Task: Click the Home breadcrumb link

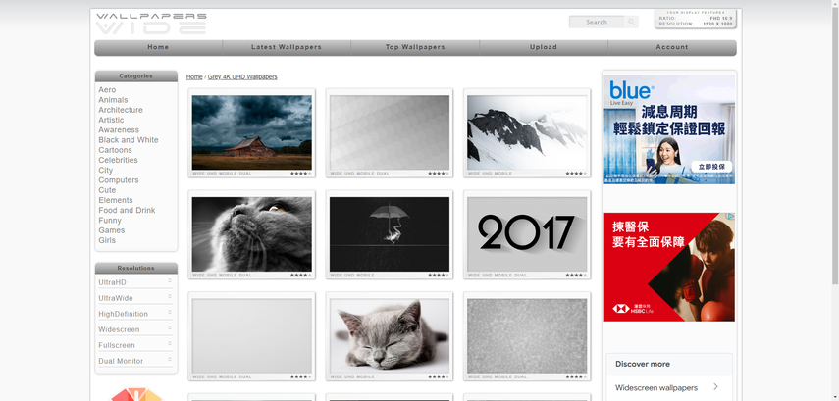Action: pos(194,76)
